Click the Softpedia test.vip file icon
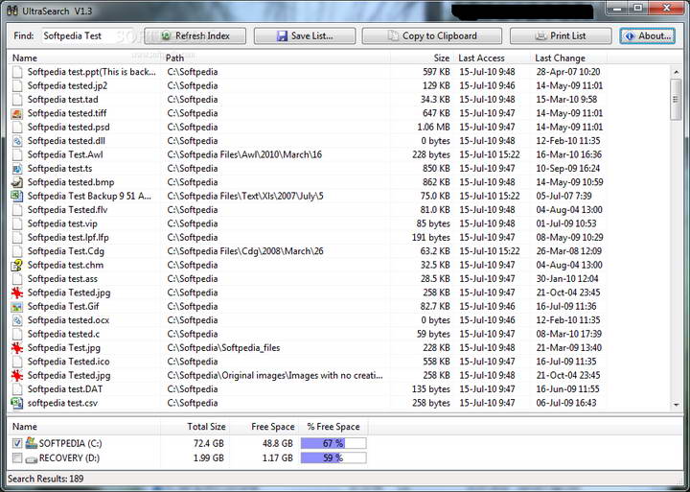The height and width of the screenshot is (492, 690). point(17,223)
